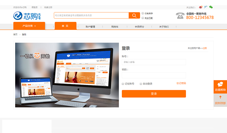This screenshot has width=227, height=133.
Task: Click the Weibo social icon
Action: (x=201, y=7)
